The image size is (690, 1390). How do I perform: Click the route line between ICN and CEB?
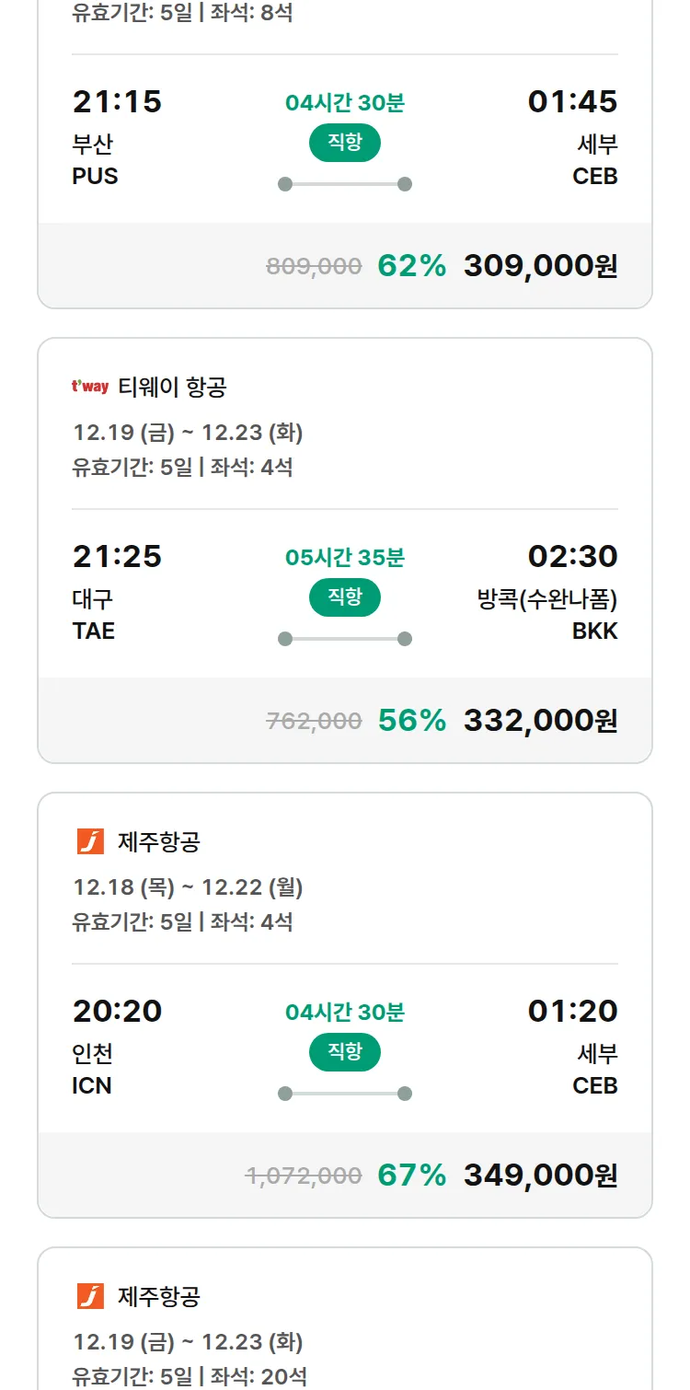click(344, 1094)
